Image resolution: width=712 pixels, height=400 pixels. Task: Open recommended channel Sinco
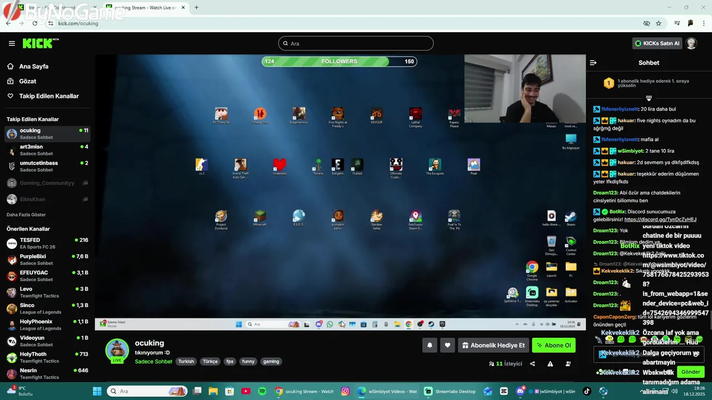[47, 308]
